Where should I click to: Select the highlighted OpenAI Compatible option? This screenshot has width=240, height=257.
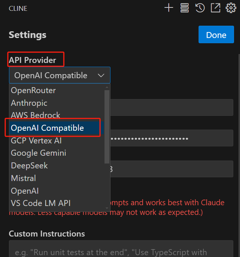47,128
